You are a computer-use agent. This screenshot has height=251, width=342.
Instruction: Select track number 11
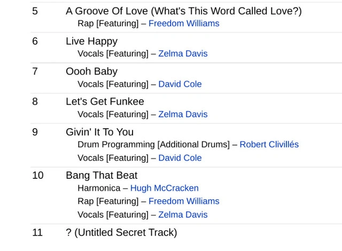pos(37,232)
